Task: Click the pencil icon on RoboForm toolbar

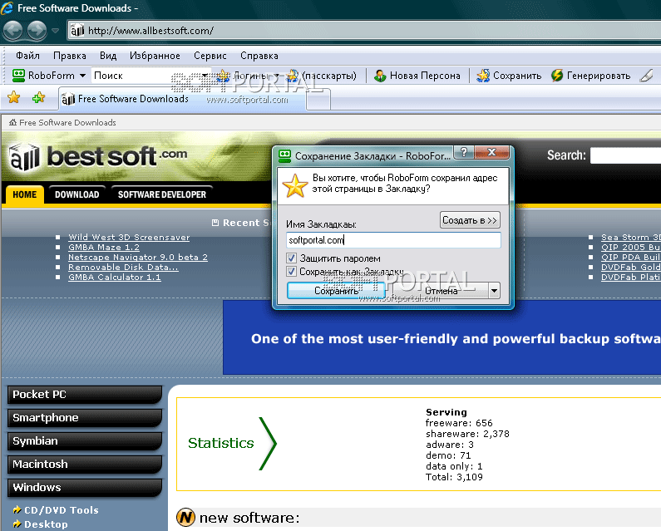Action: coord(646,76)
